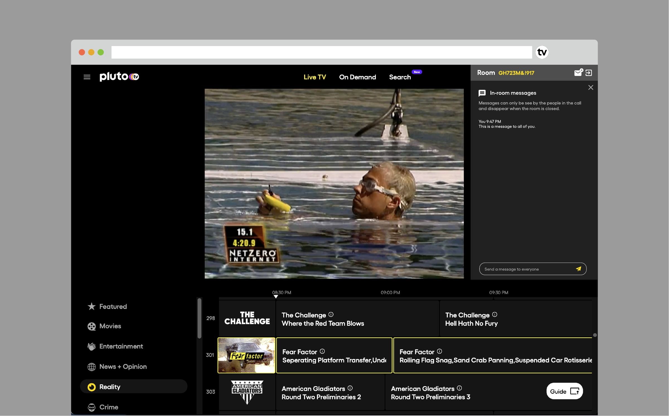The width and height of the screenshot is (669, 416).
Task: Click the American Gladiators channel logo
Action: click(247, 392)
